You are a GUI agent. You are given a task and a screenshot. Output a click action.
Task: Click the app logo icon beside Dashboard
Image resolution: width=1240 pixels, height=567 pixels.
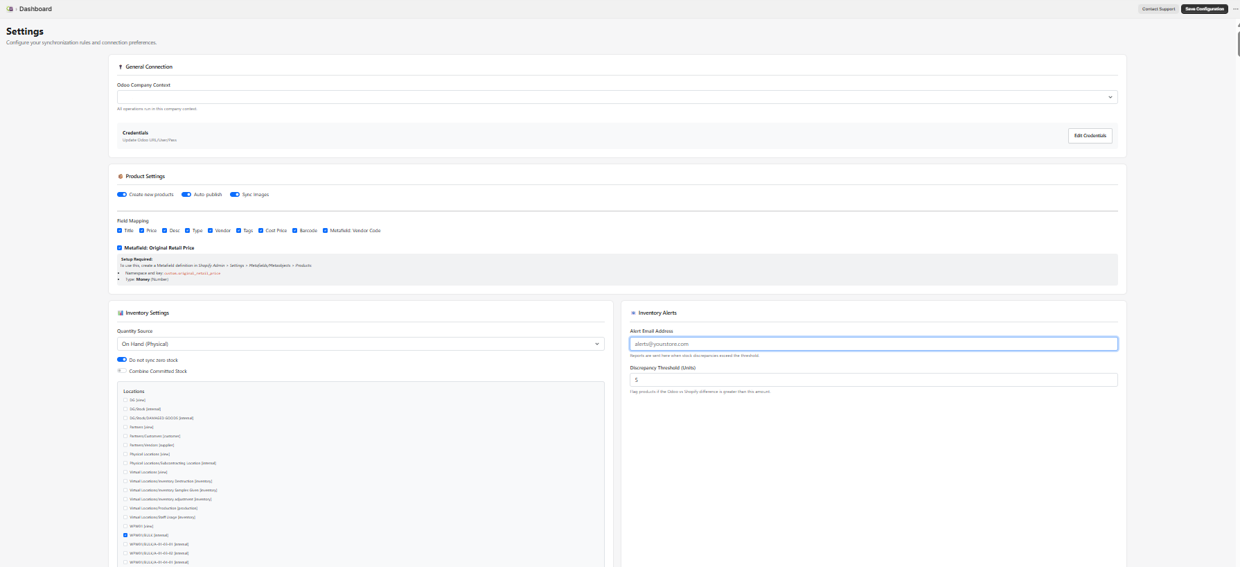click(x=10, y=9)
